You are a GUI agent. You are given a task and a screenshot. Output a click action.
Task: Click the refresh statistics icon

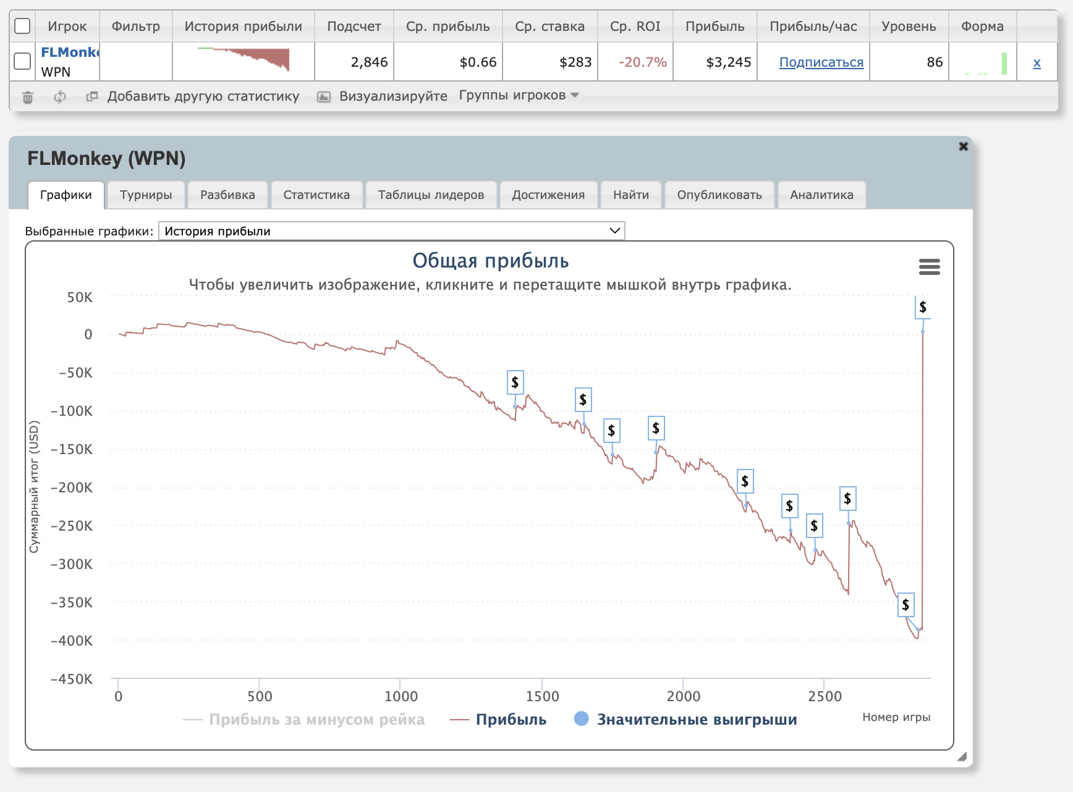point(60,97)
